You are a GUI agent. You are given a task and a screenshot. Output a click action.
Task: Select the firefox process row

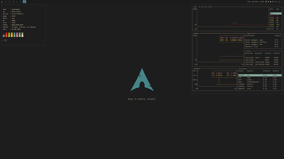tap(260, 86)
